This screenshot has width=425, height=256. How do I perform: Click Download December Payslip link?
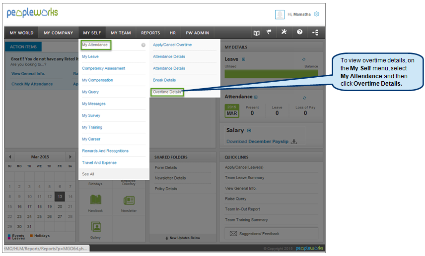(x=257, y=142)
